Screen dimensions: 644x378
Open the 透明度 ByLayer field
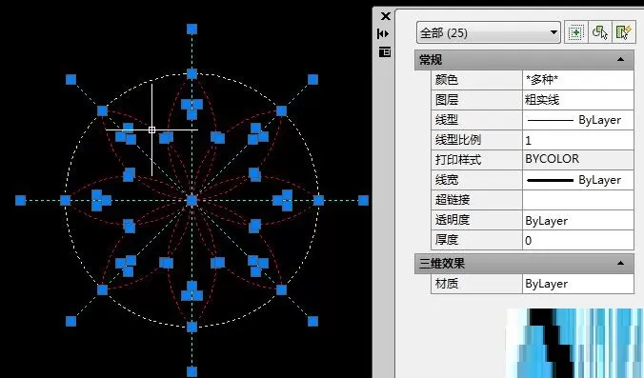[578, 220]
